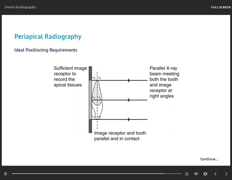Go to the previous slide
The height and width of the screenshot is (180, 232).
[x=215, y=174]
